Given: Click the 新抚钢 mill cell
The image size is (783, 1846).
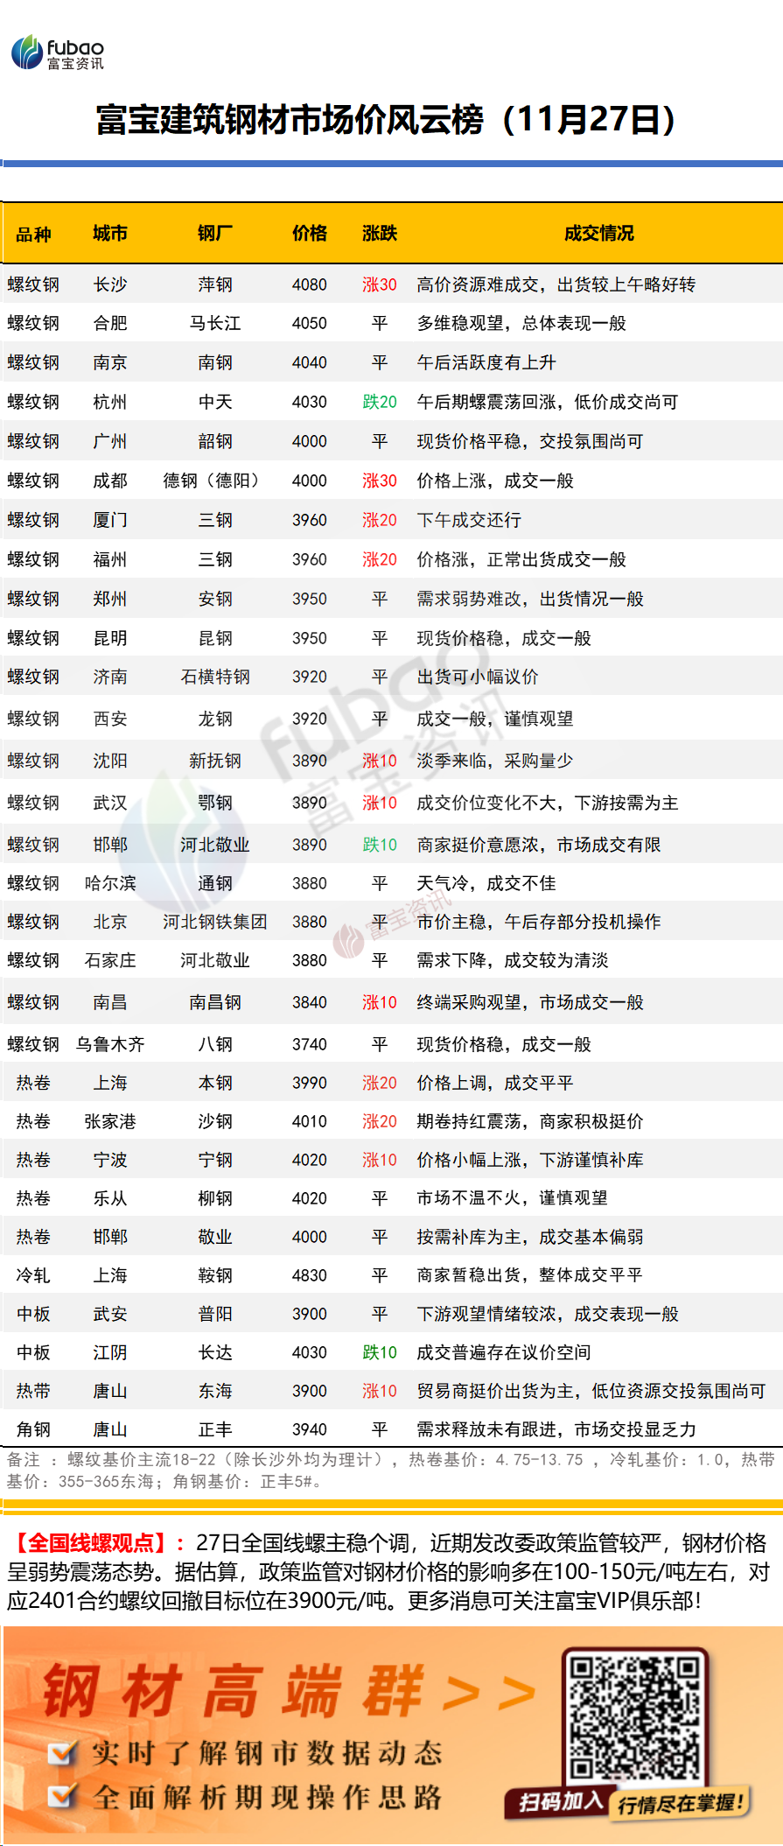Looking at the screenshot, I should [x=215, y=761].
